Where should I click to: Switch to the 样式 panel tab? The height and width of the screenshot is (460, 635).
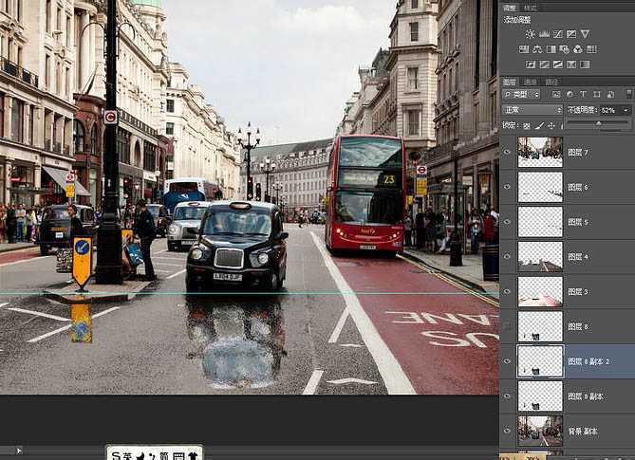pos(531,8)
